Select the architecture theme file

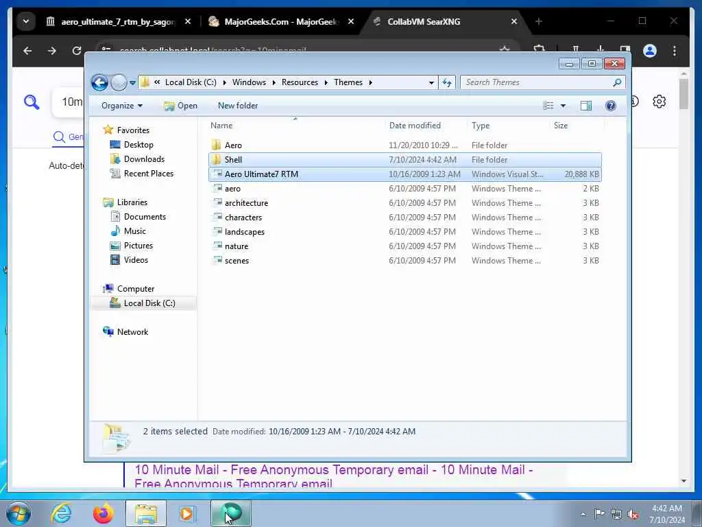[246, 203]
